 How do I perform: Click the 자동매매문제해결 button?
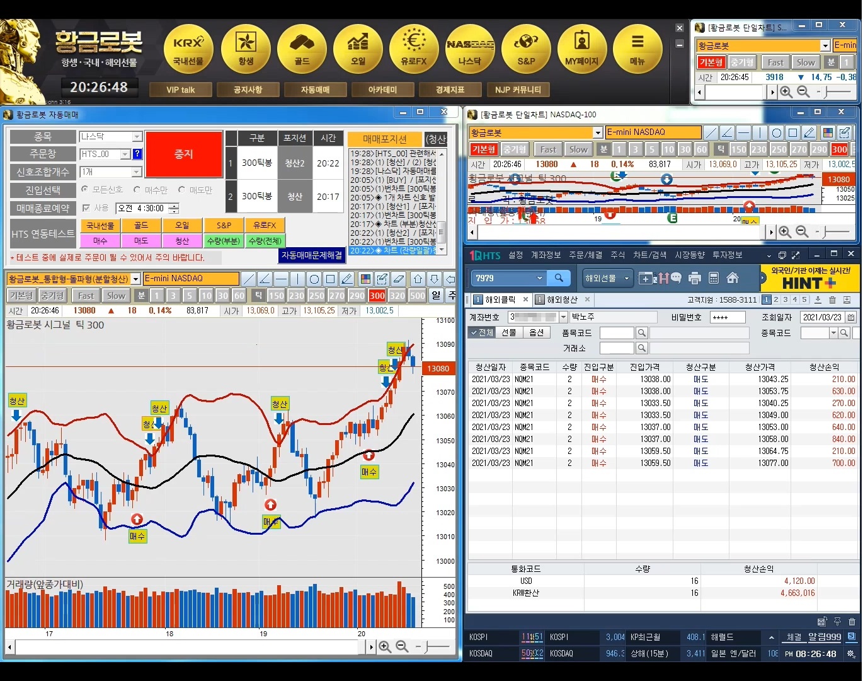pos(312,255)
